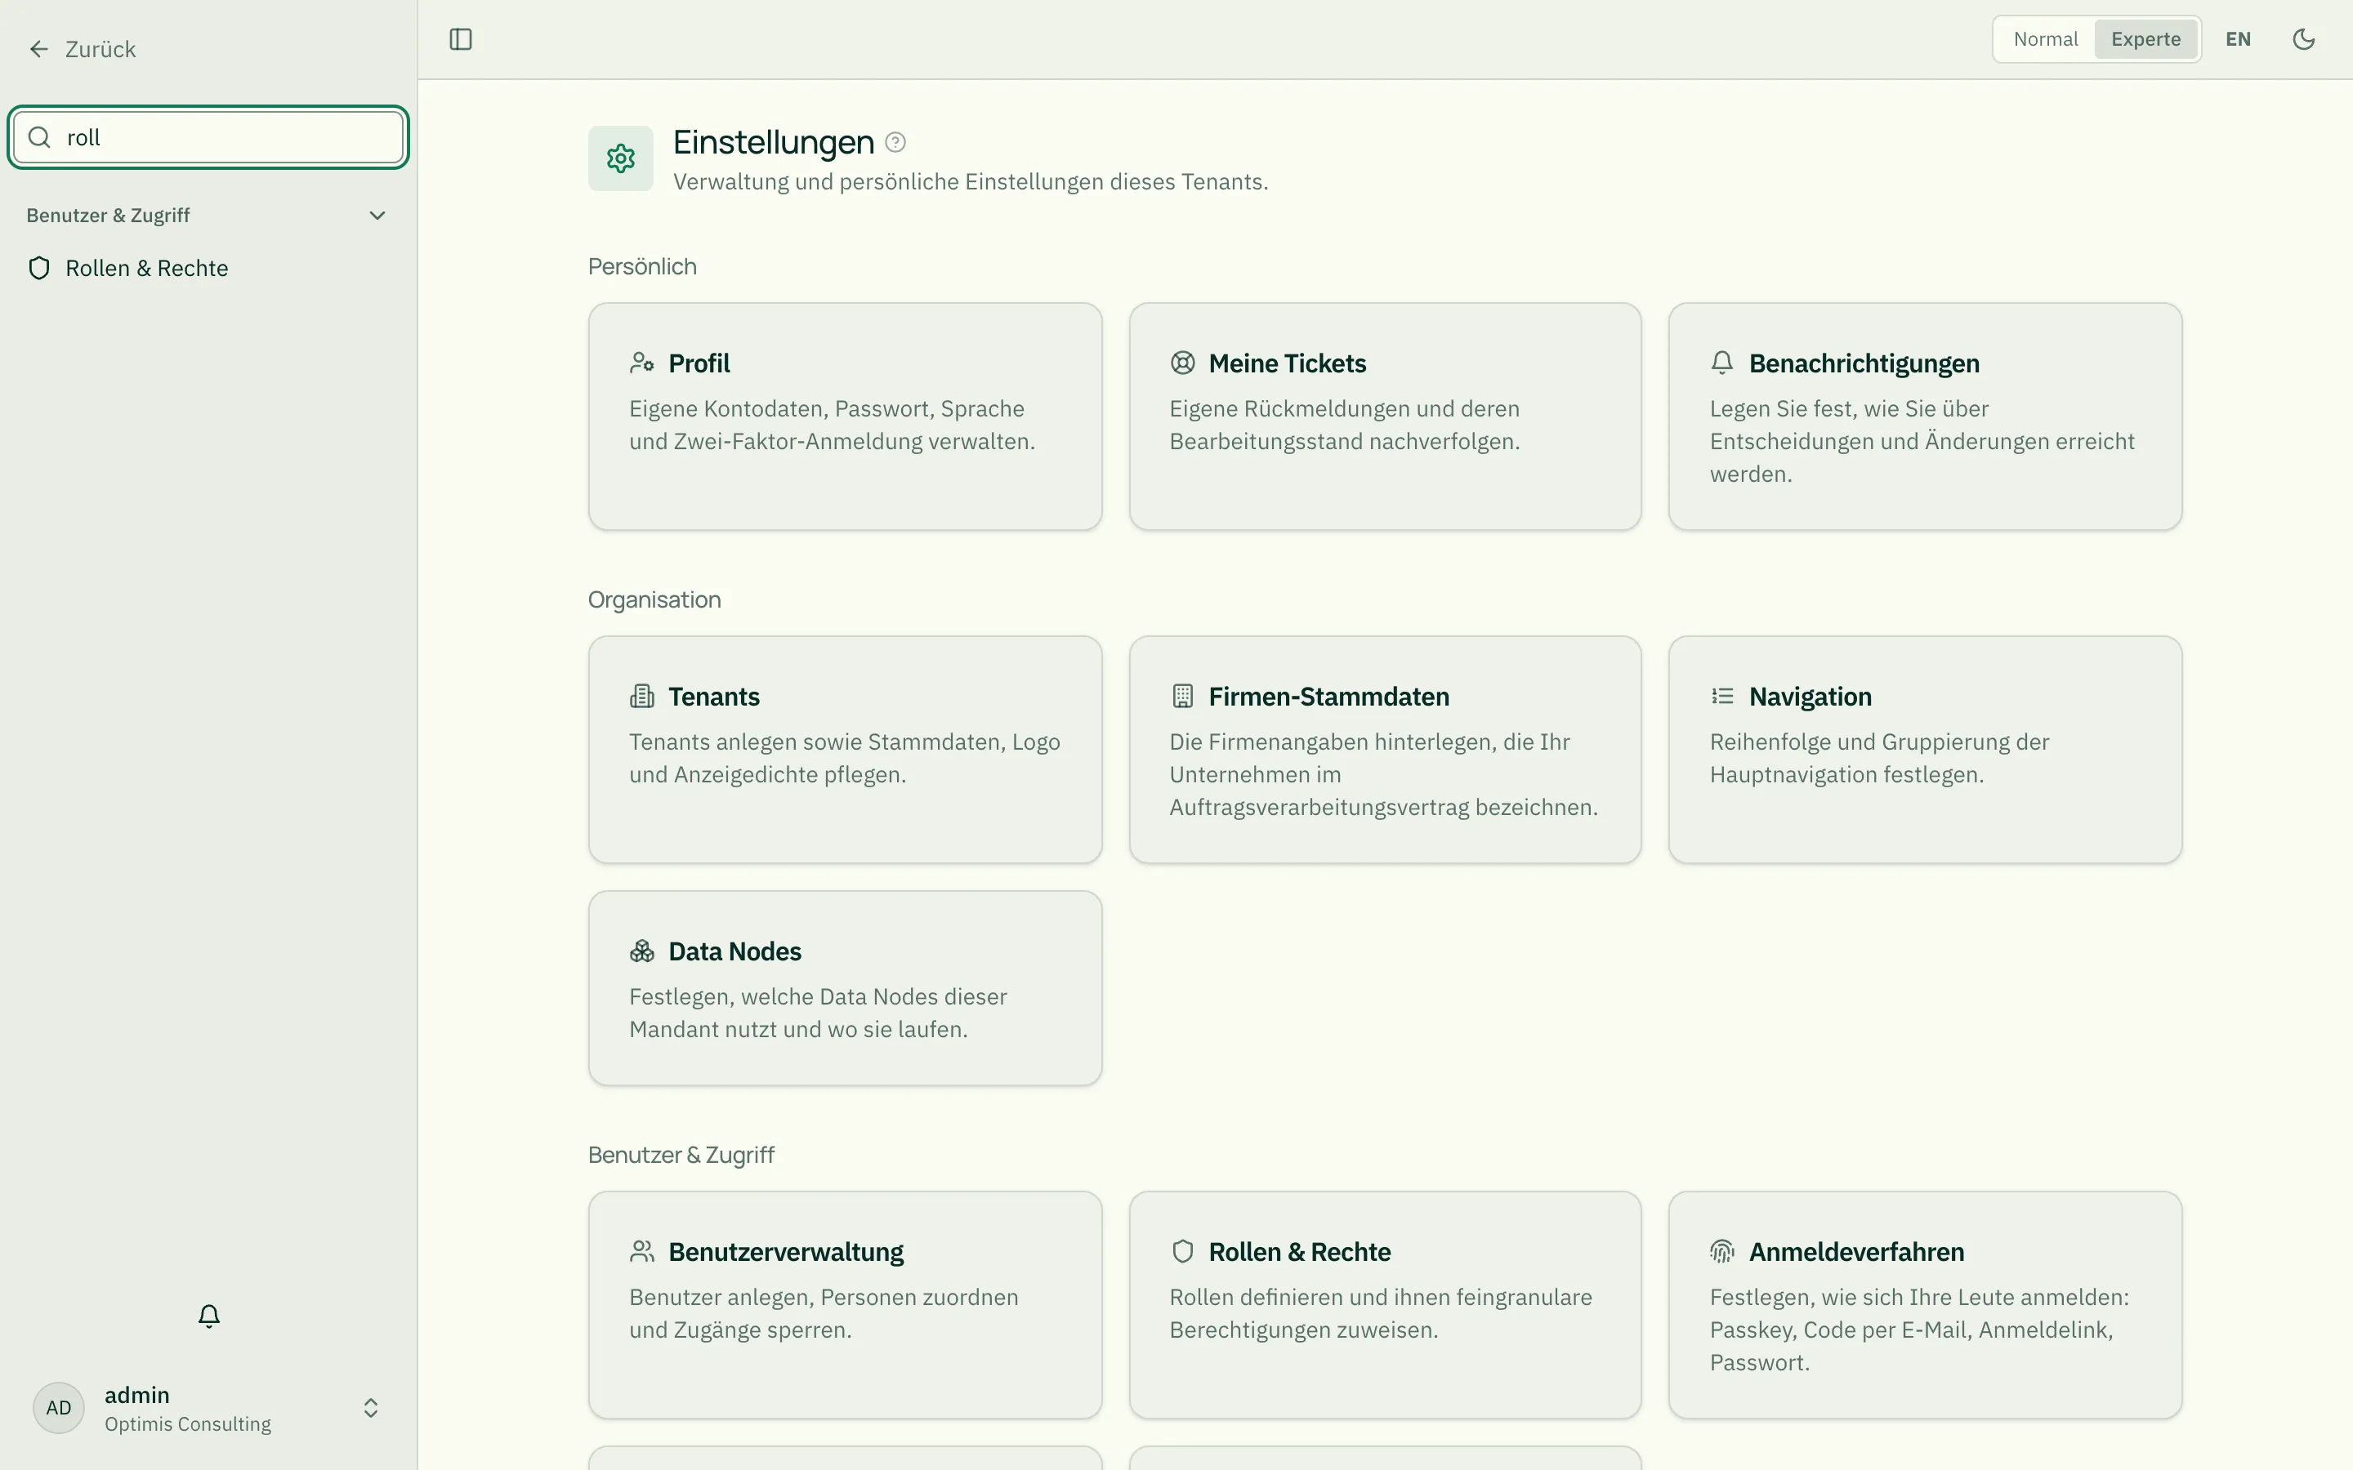Click the Anmeldeverfahren fingerprint icon
Viewport: 2353px width, 1470px height.
point(1722,1251)
